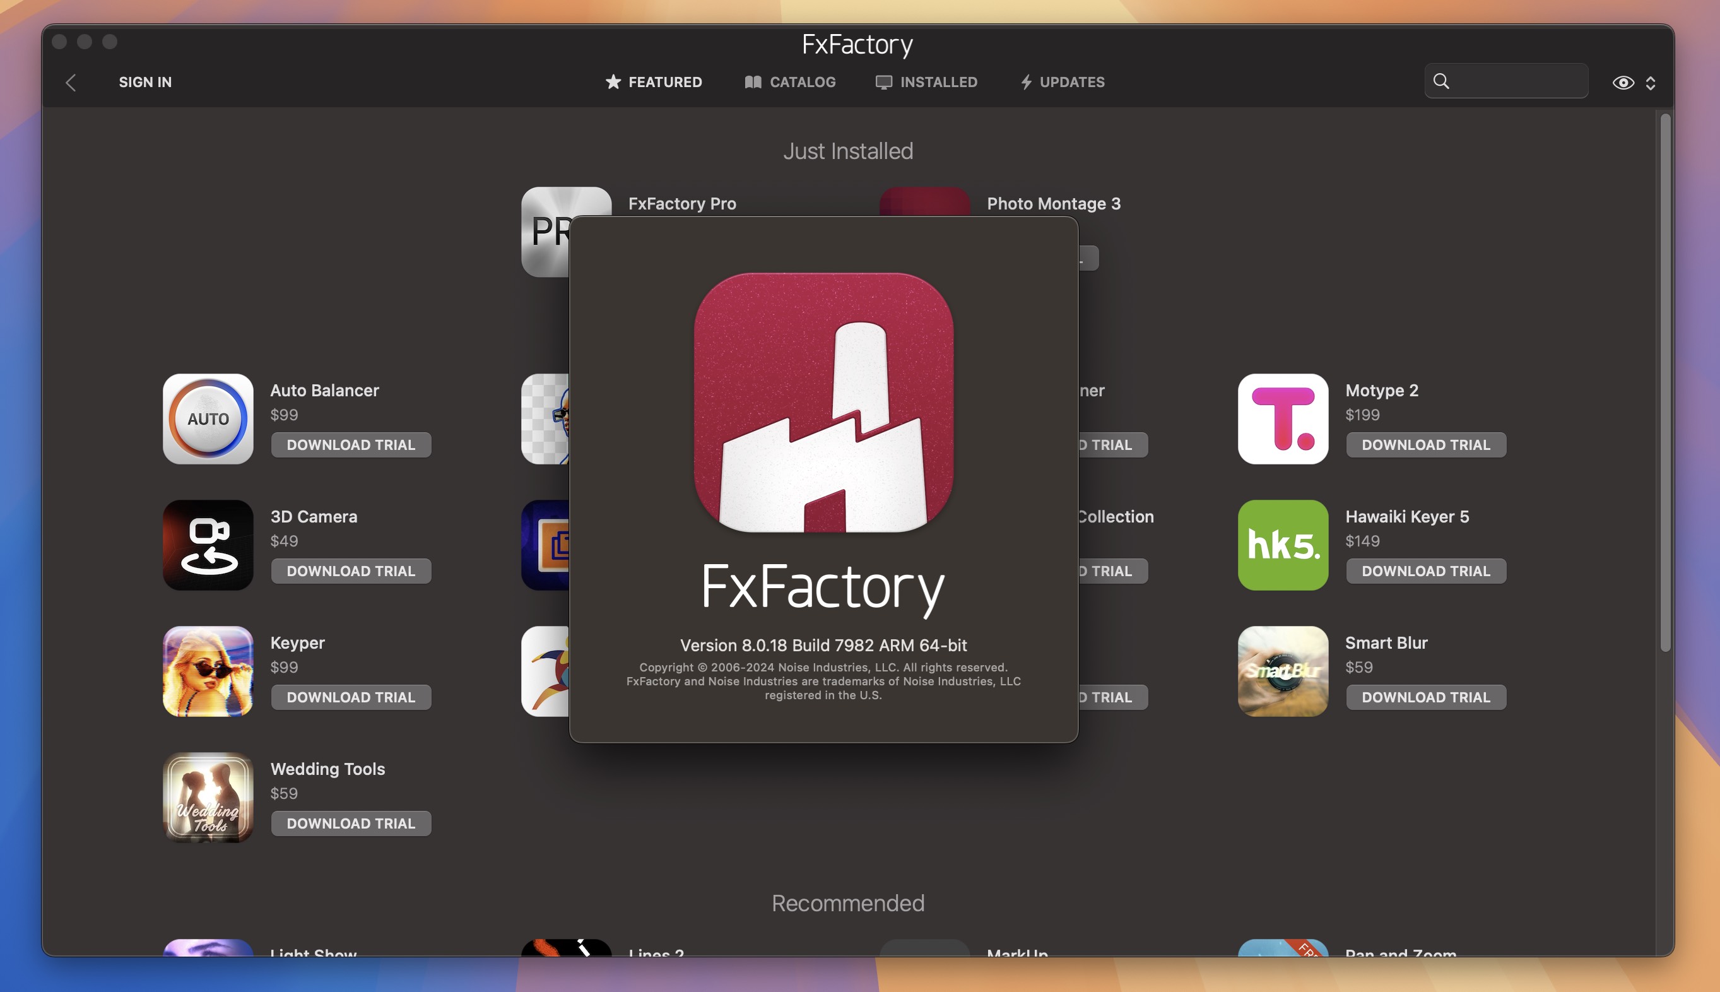Viewport: 1720px width, 992px height.
Task: Select the Smart Blur product icon
Action: coord(1283,671)
